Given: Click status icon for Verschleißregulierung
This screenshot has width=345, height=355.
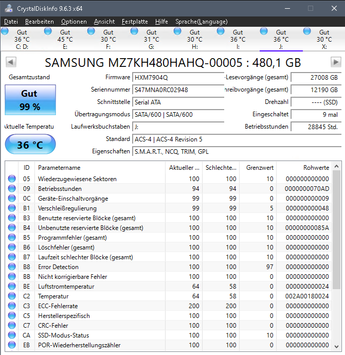Looking at the screenshot, I should coord(12,208).
